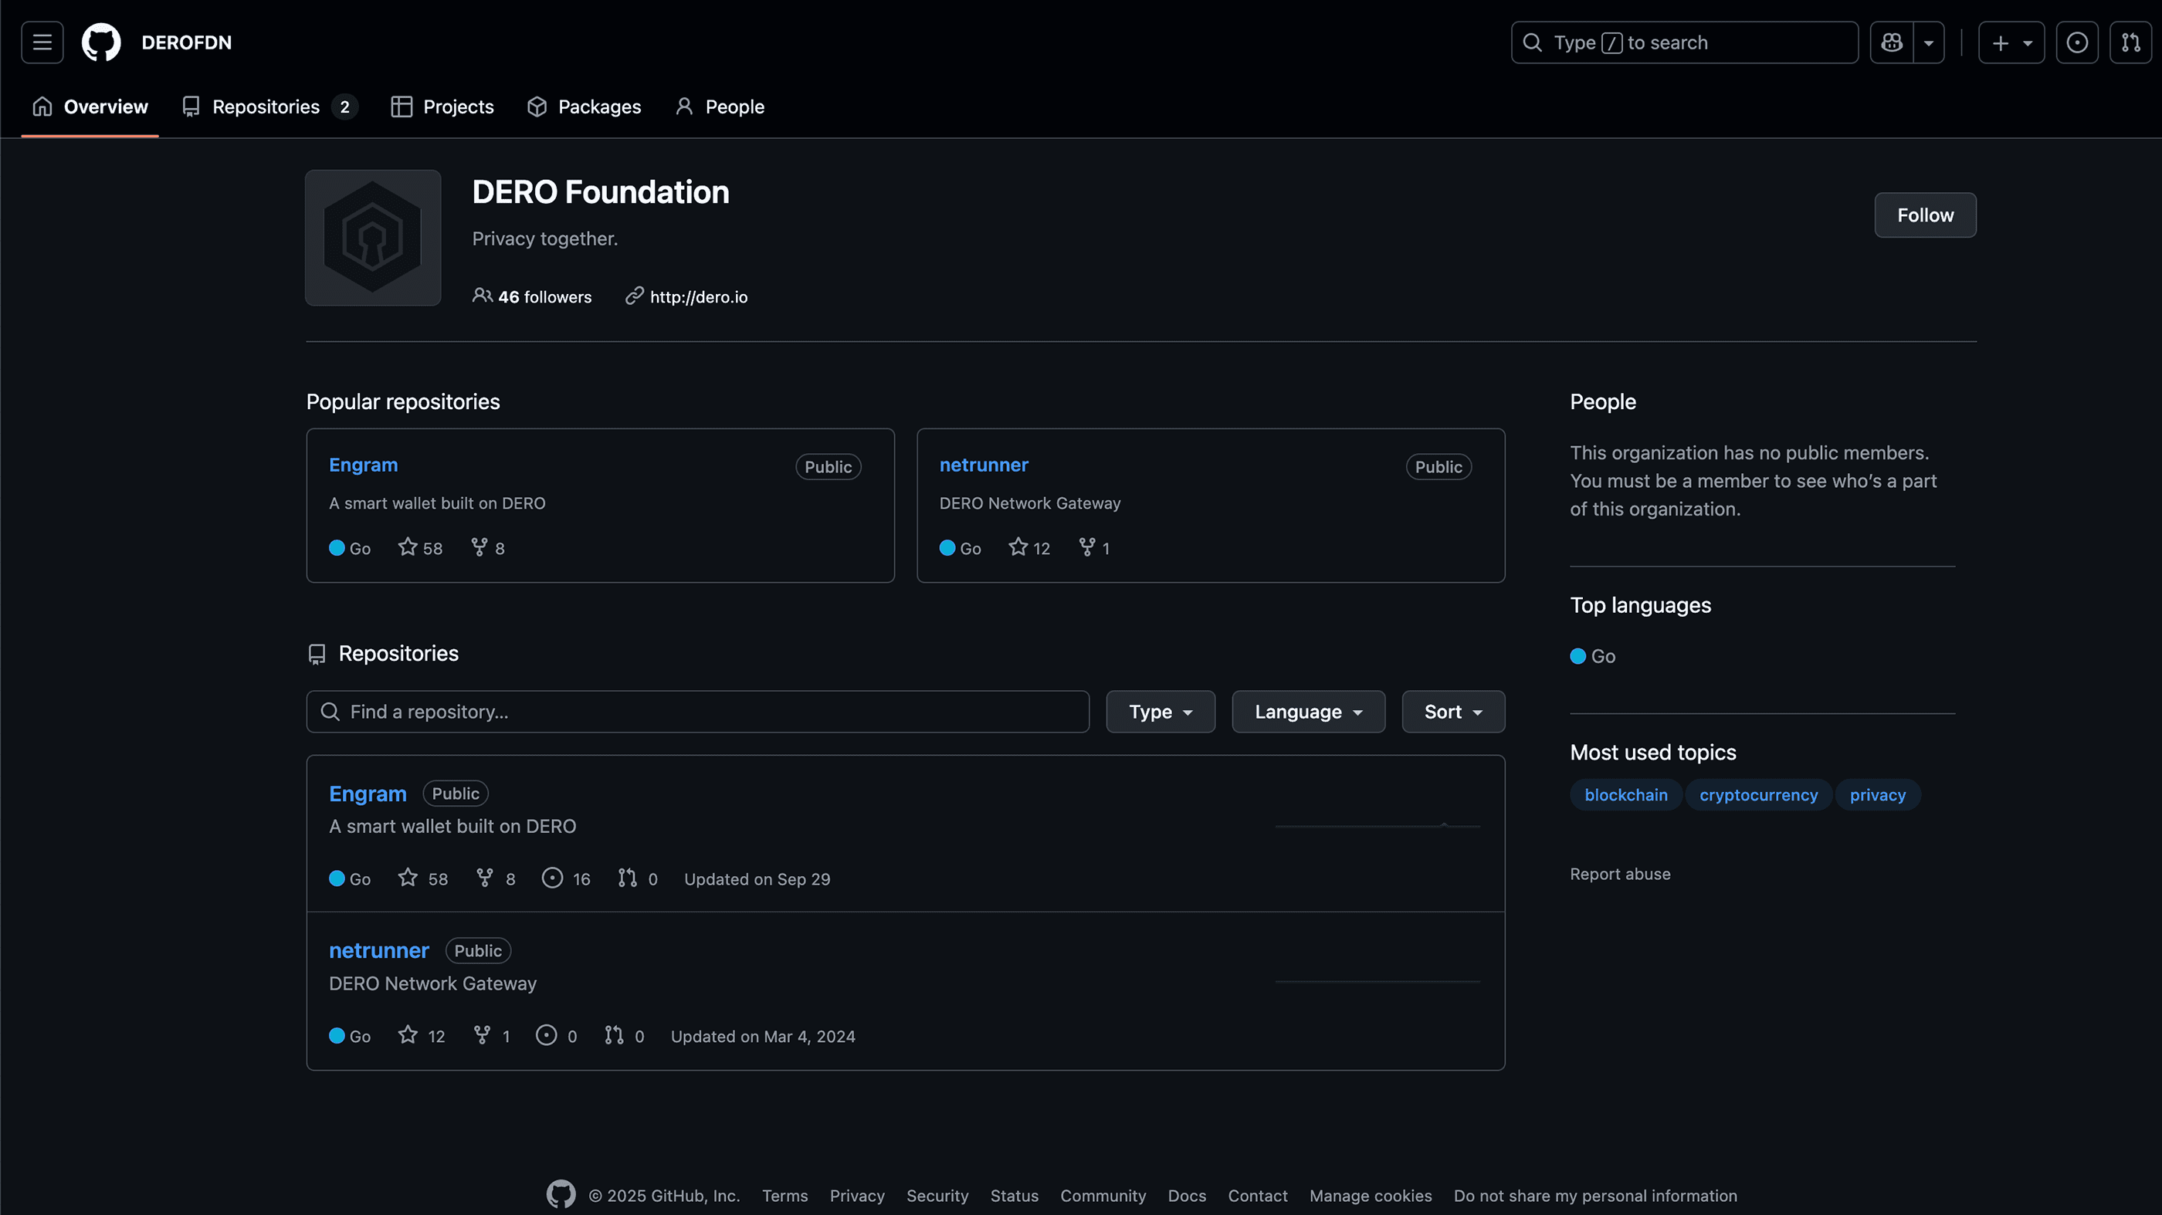Click the Follow button
Screen dimensions: 2162x1215
click(x=1924, y=215)
